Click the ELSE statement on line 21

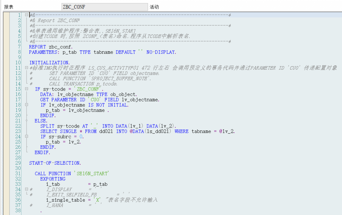point(41,121)
